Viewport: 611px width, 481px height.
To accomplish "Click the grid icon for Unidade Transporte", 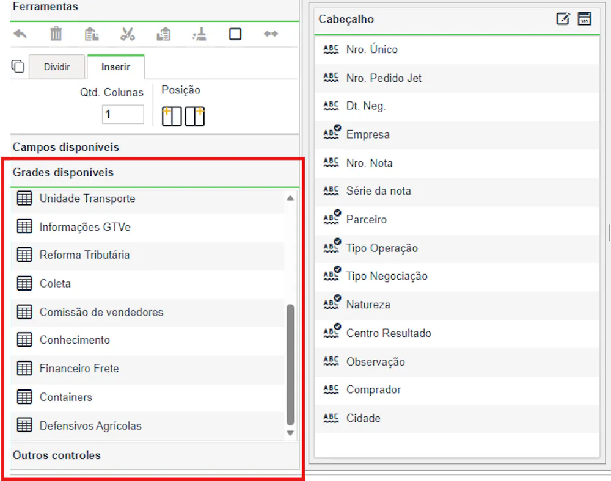I will click(x=24, y=198).
